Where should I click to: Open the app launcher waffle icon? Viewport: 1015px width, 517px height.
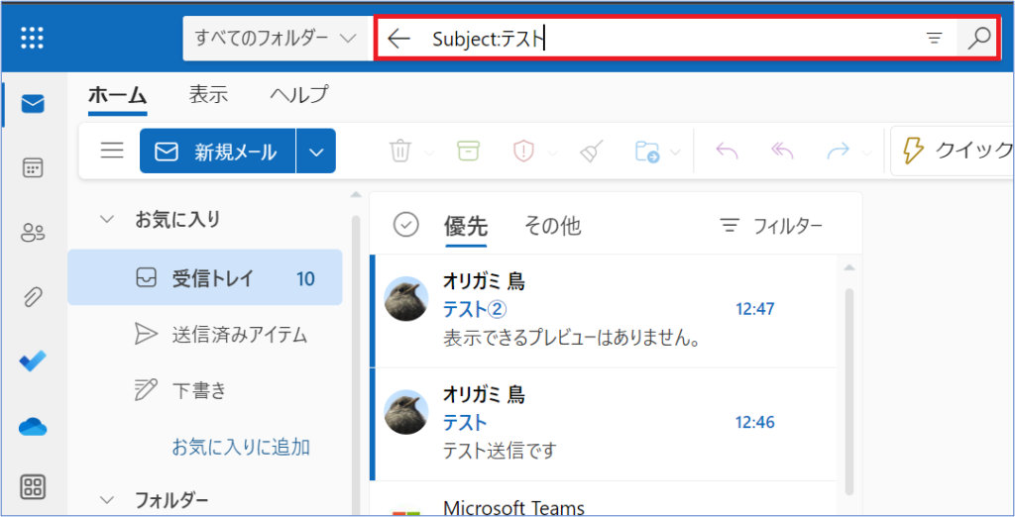click(x=33, y=39)
